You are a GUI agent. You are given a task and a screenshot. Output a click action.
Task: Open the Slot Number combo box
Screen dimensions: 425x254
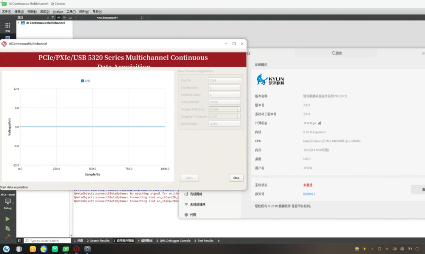(224, 88)
